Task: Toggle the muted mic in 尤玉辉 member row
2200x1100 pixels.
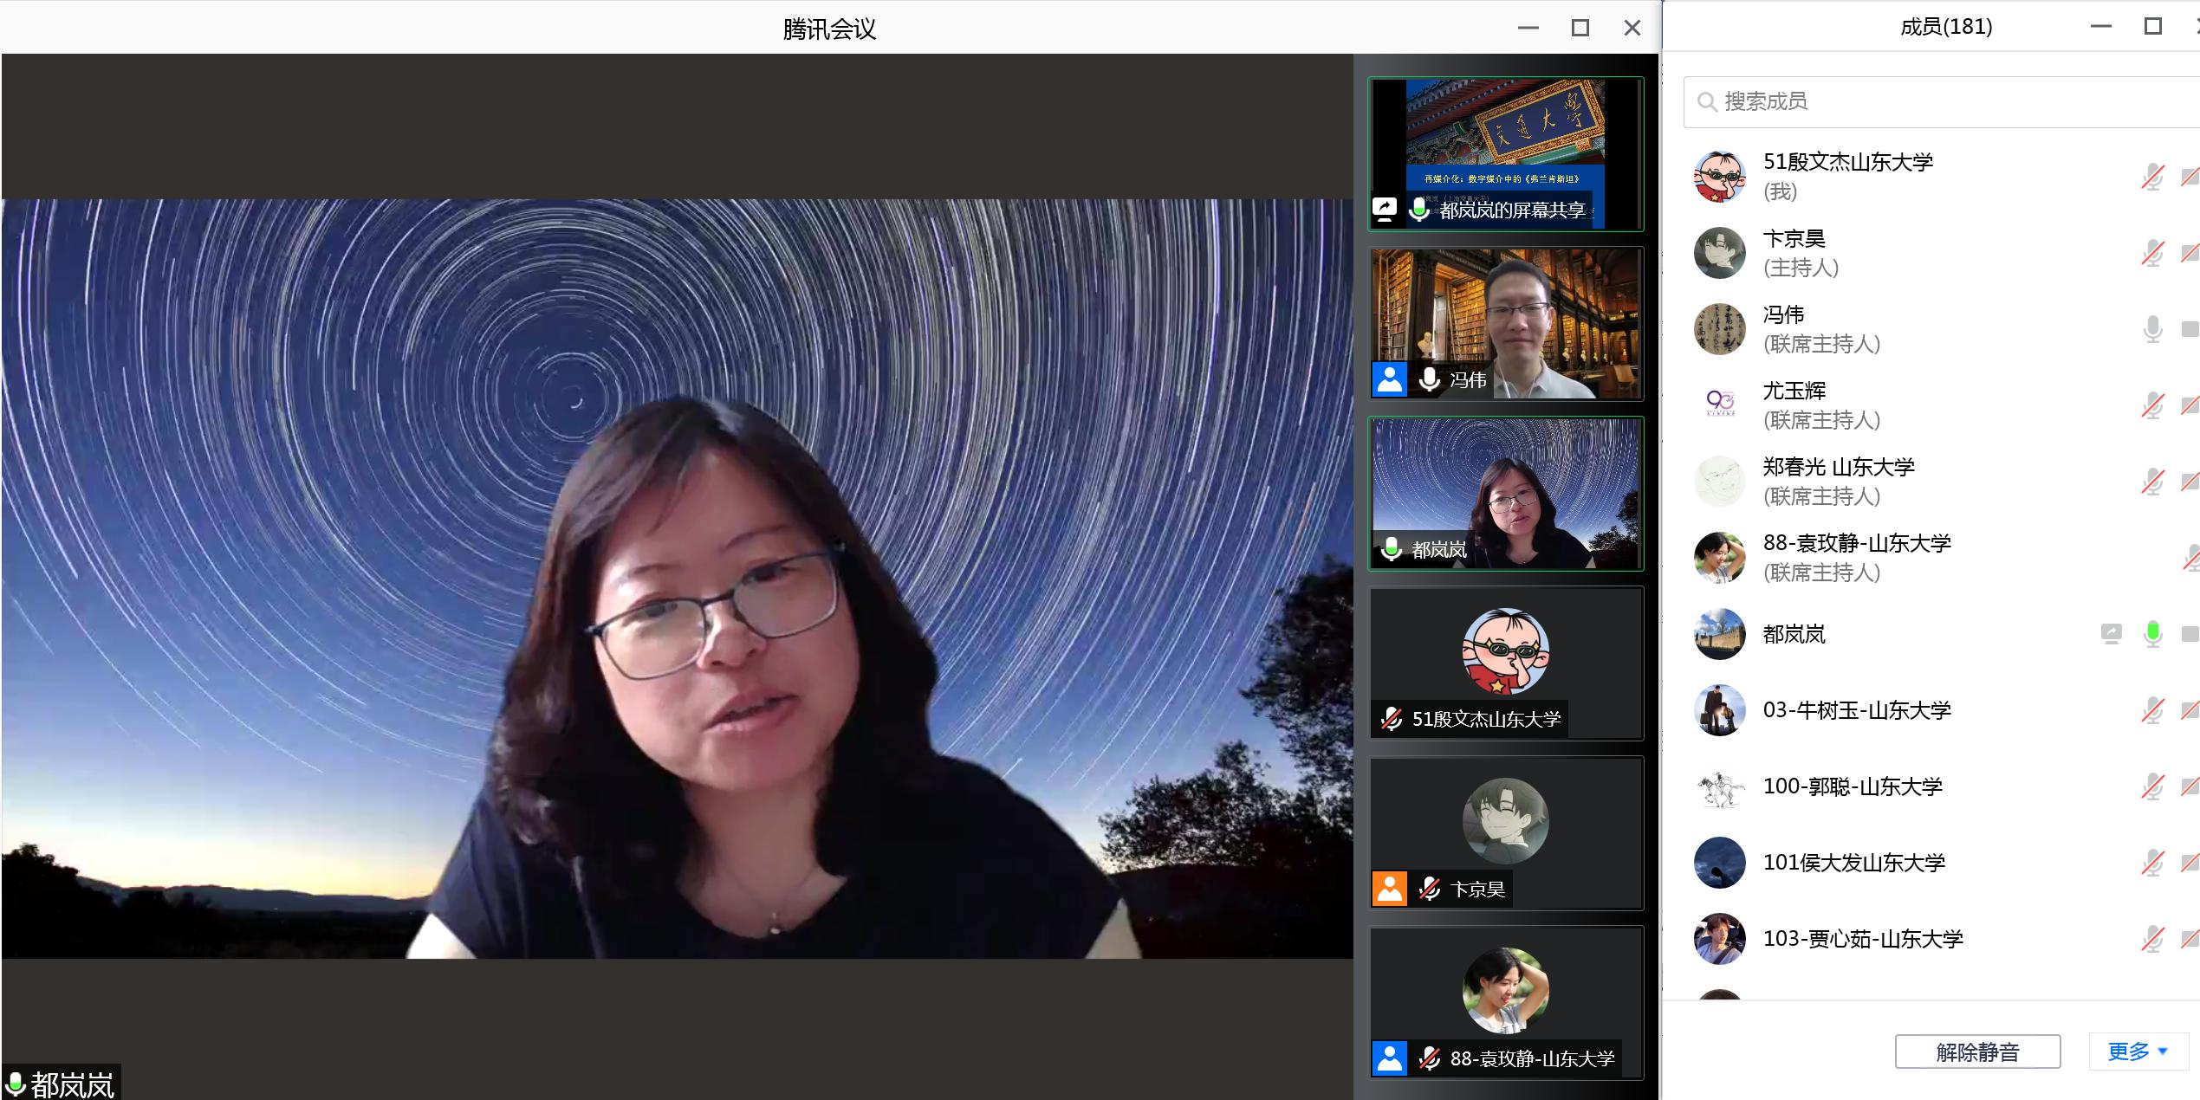Action: (2152, 405)
